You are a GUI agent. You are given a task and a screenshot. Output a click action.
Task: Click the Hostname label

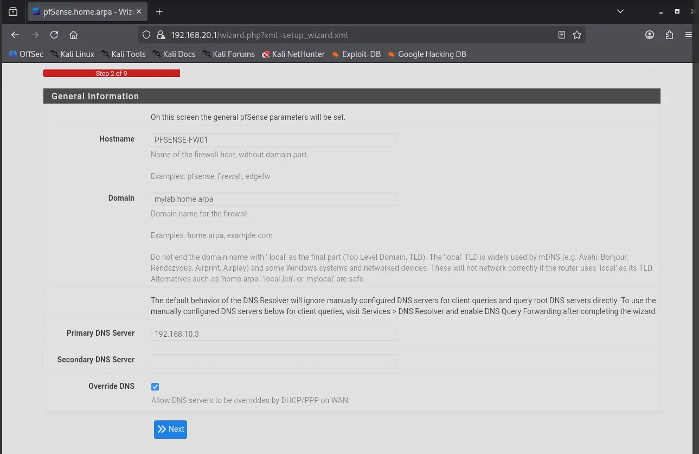point(117,139)
